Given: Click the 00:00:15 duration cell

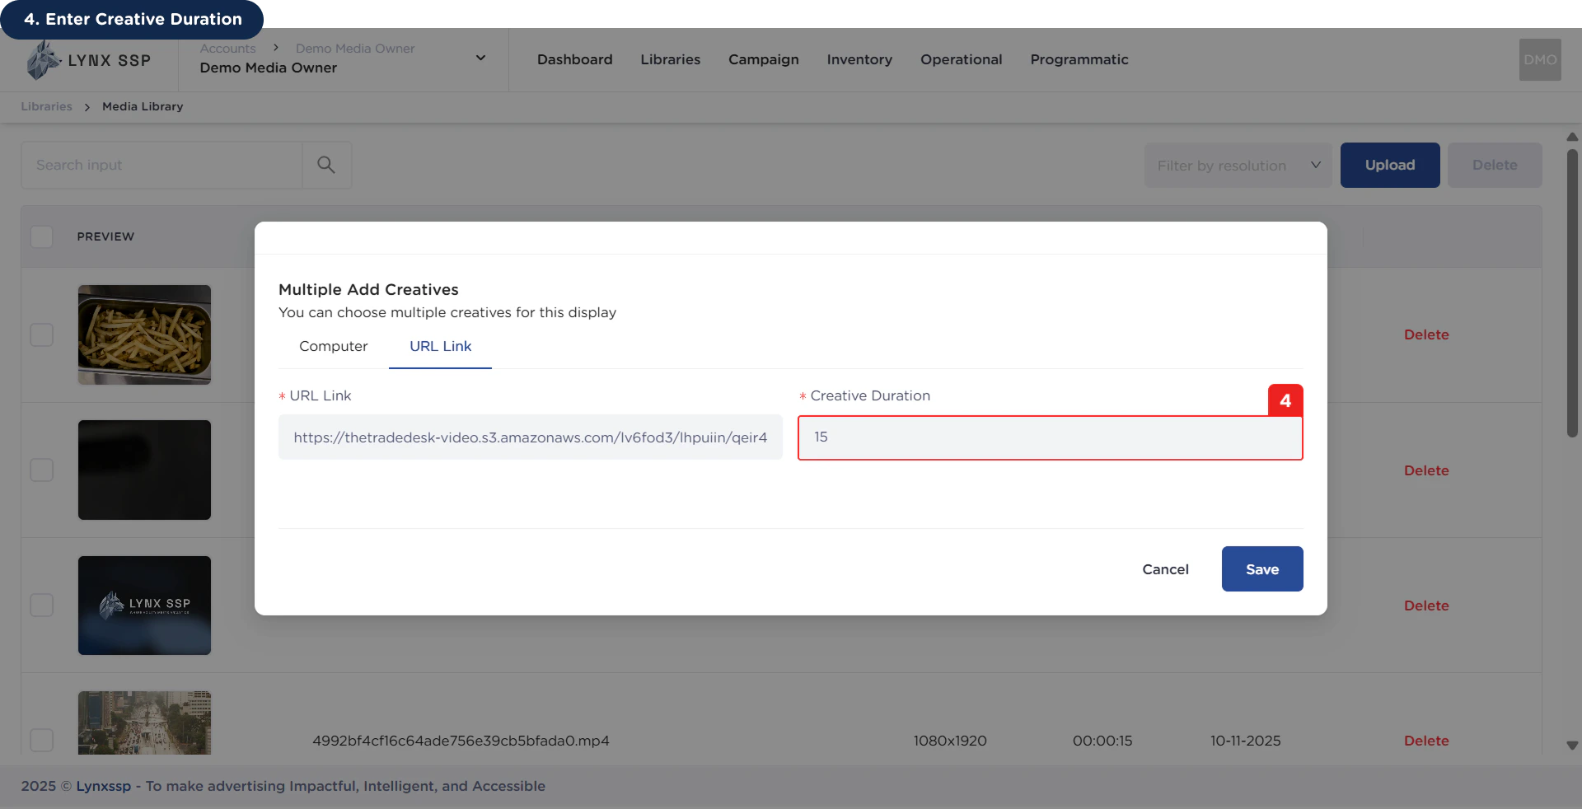Looking at the screenshot, I should pos(1102,741).
